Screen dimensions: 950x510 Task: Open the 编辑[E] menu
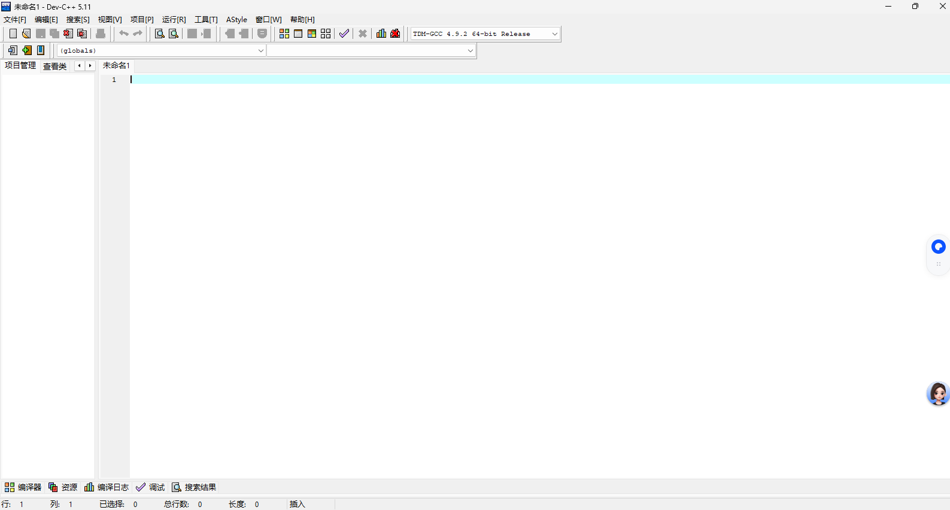coord(46,20)
